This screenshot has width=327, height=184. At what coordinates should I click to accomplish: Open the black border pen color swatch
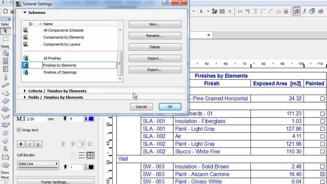point(89,167)
